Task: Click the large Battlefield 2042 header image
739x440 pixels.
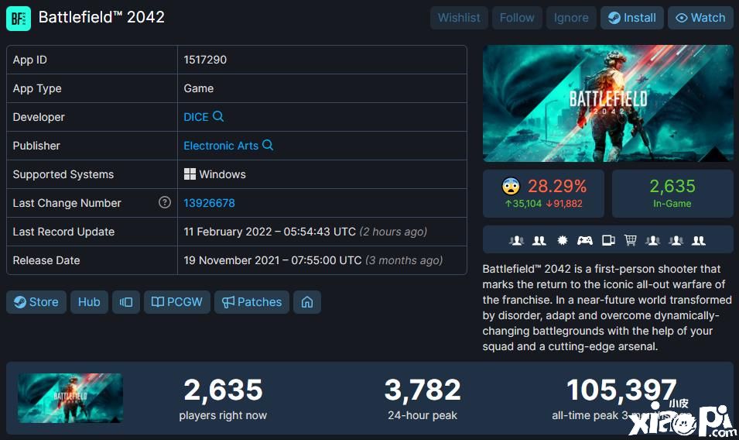Action: 608,103
